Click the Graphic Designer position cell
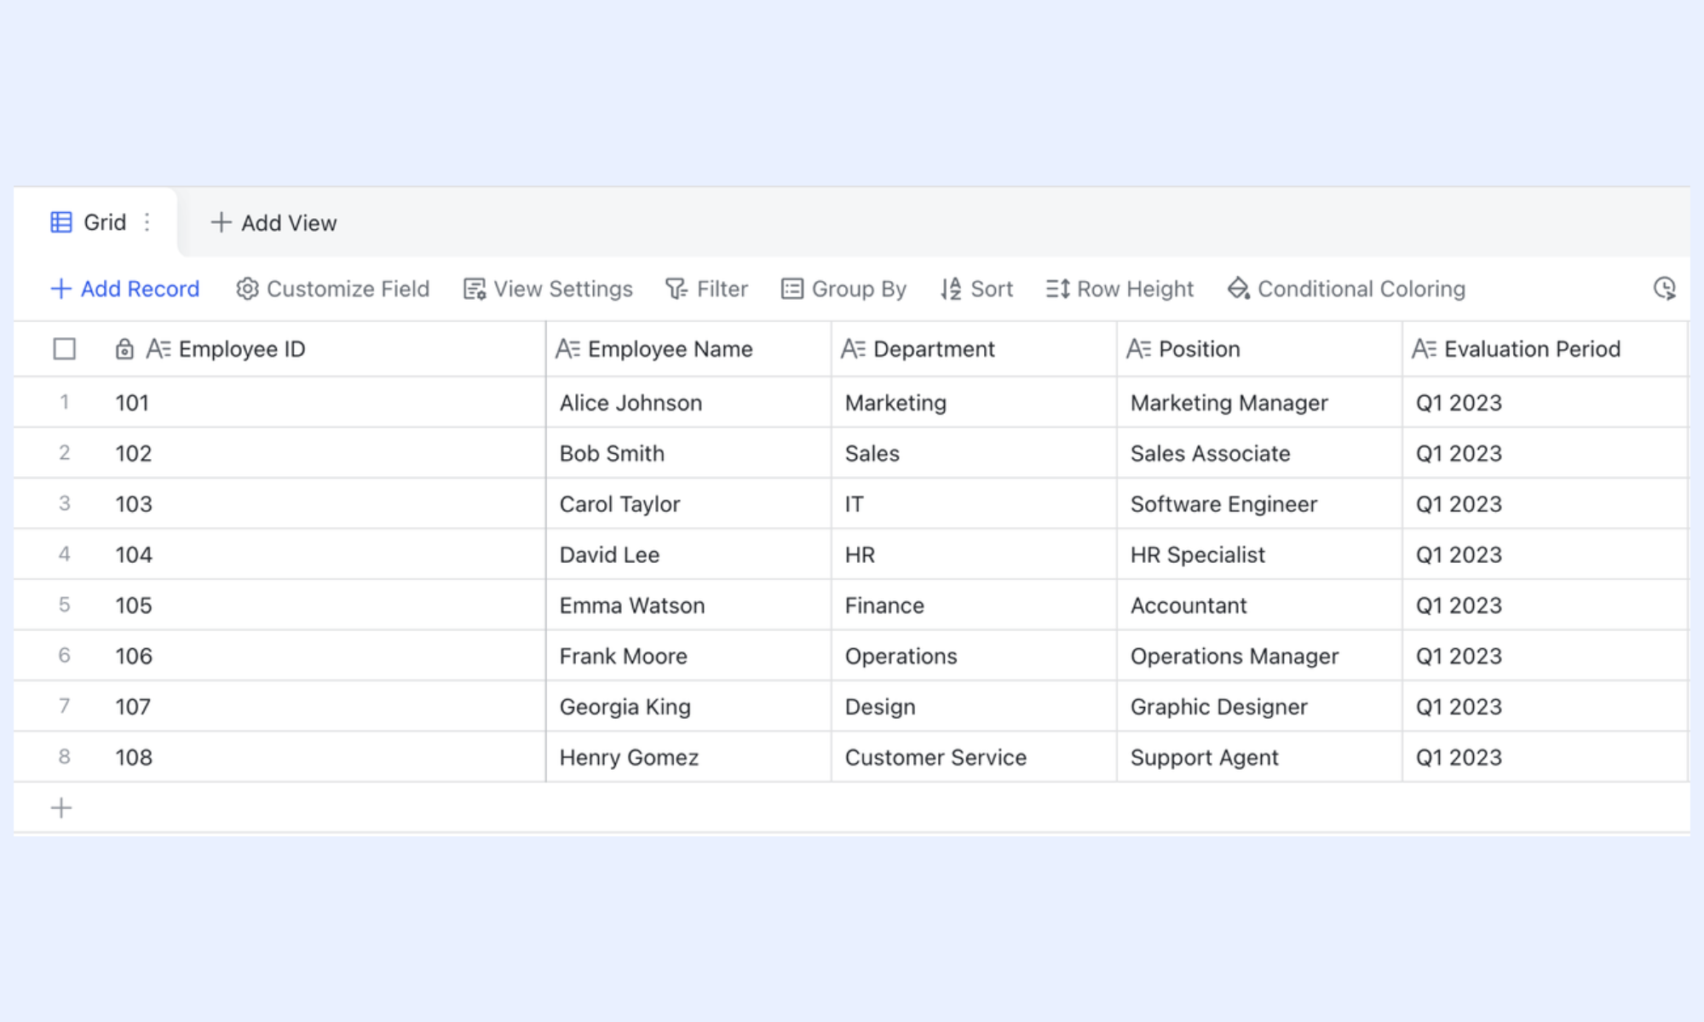 [1259, 706]
